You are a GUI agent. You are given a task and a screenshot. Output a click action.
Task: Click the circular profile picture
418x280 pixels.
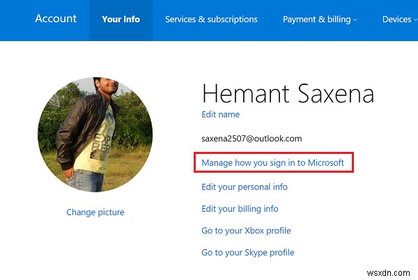point(95,133)
